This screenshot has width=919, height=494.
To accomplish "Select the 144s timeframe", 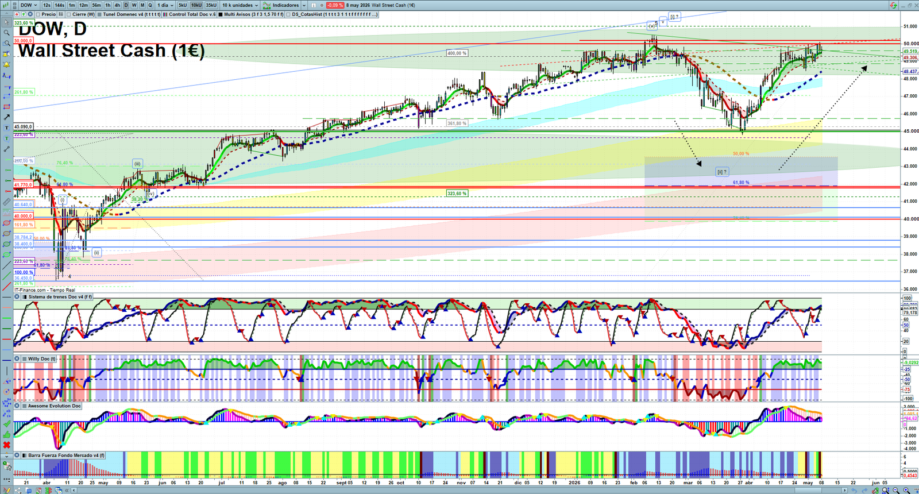I will click(59, 5).
